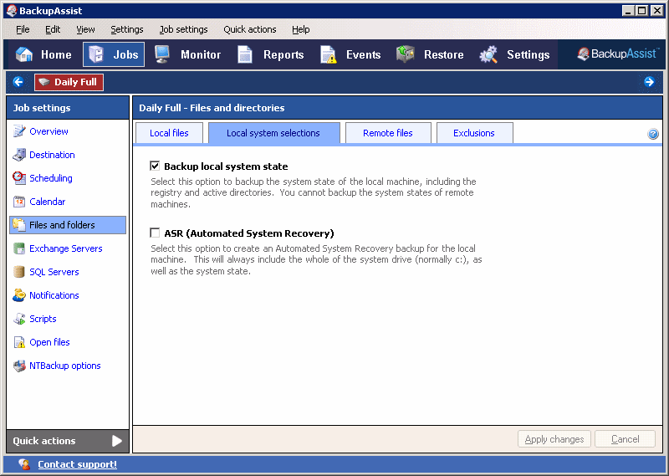Open the Open files link

[x=49, y=342]
